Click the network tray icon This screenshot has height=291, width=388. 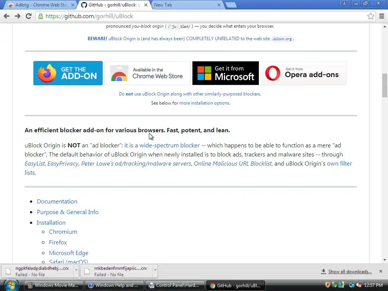(352, 285)
